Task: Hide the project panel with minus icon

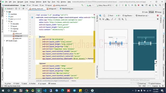Action: tap(26, 9)
